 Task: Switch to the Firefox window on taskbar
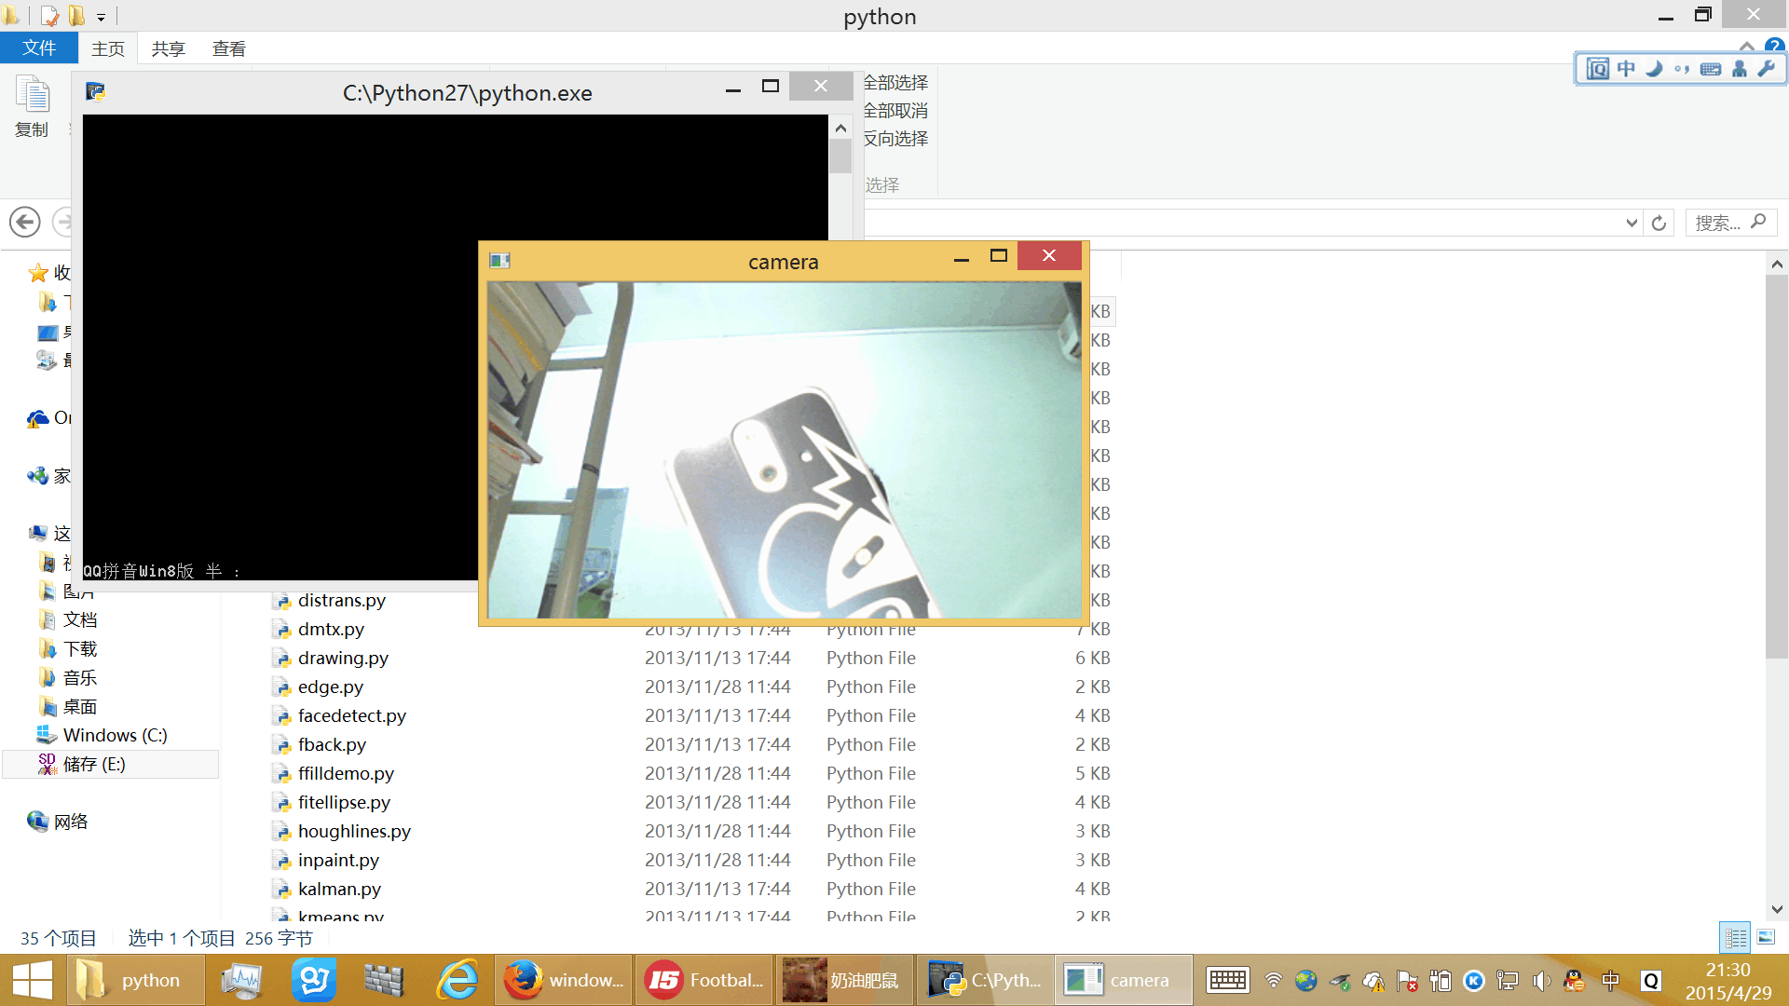click(x=563, y=980)
